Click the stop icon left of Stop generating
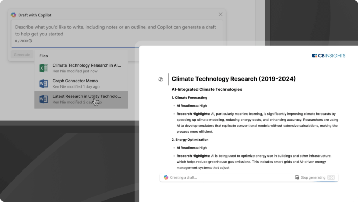This screenshot has width=358, height=202. coord(297,177)
